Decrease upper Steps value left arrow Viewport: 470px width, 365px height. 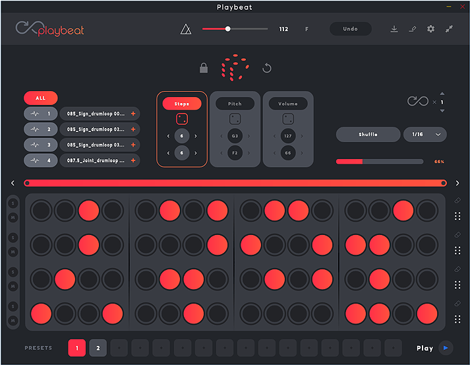click(x=168, y=136)
